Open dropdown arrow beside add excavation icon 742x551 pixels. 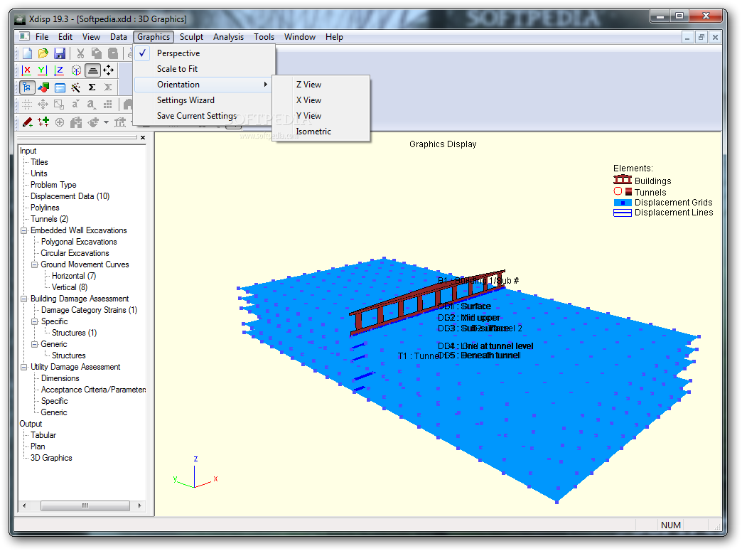pyautogui.click(x=106, y=122)
